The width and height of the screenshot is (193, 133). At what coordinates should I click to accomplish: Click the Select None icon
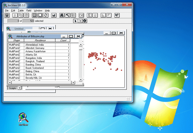40,15
